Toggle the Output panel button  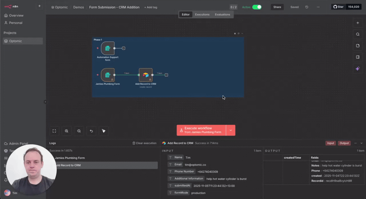point(344,143)
